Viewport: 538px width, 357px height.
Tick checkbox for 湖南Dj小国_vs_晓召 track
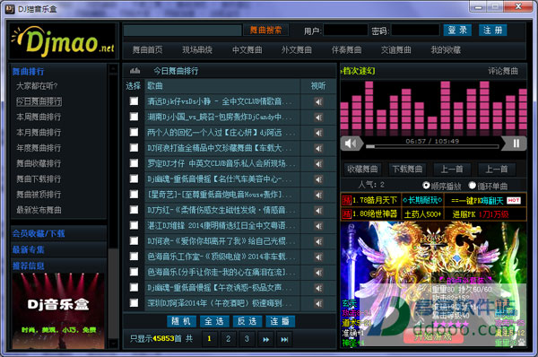134,117
